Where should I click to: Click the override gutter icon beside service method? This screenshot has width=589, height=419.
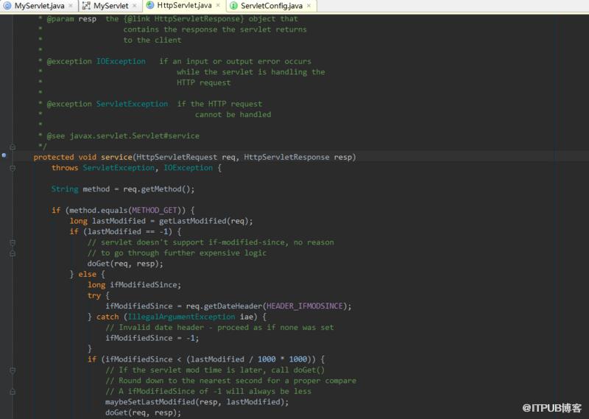pos(4,155)
